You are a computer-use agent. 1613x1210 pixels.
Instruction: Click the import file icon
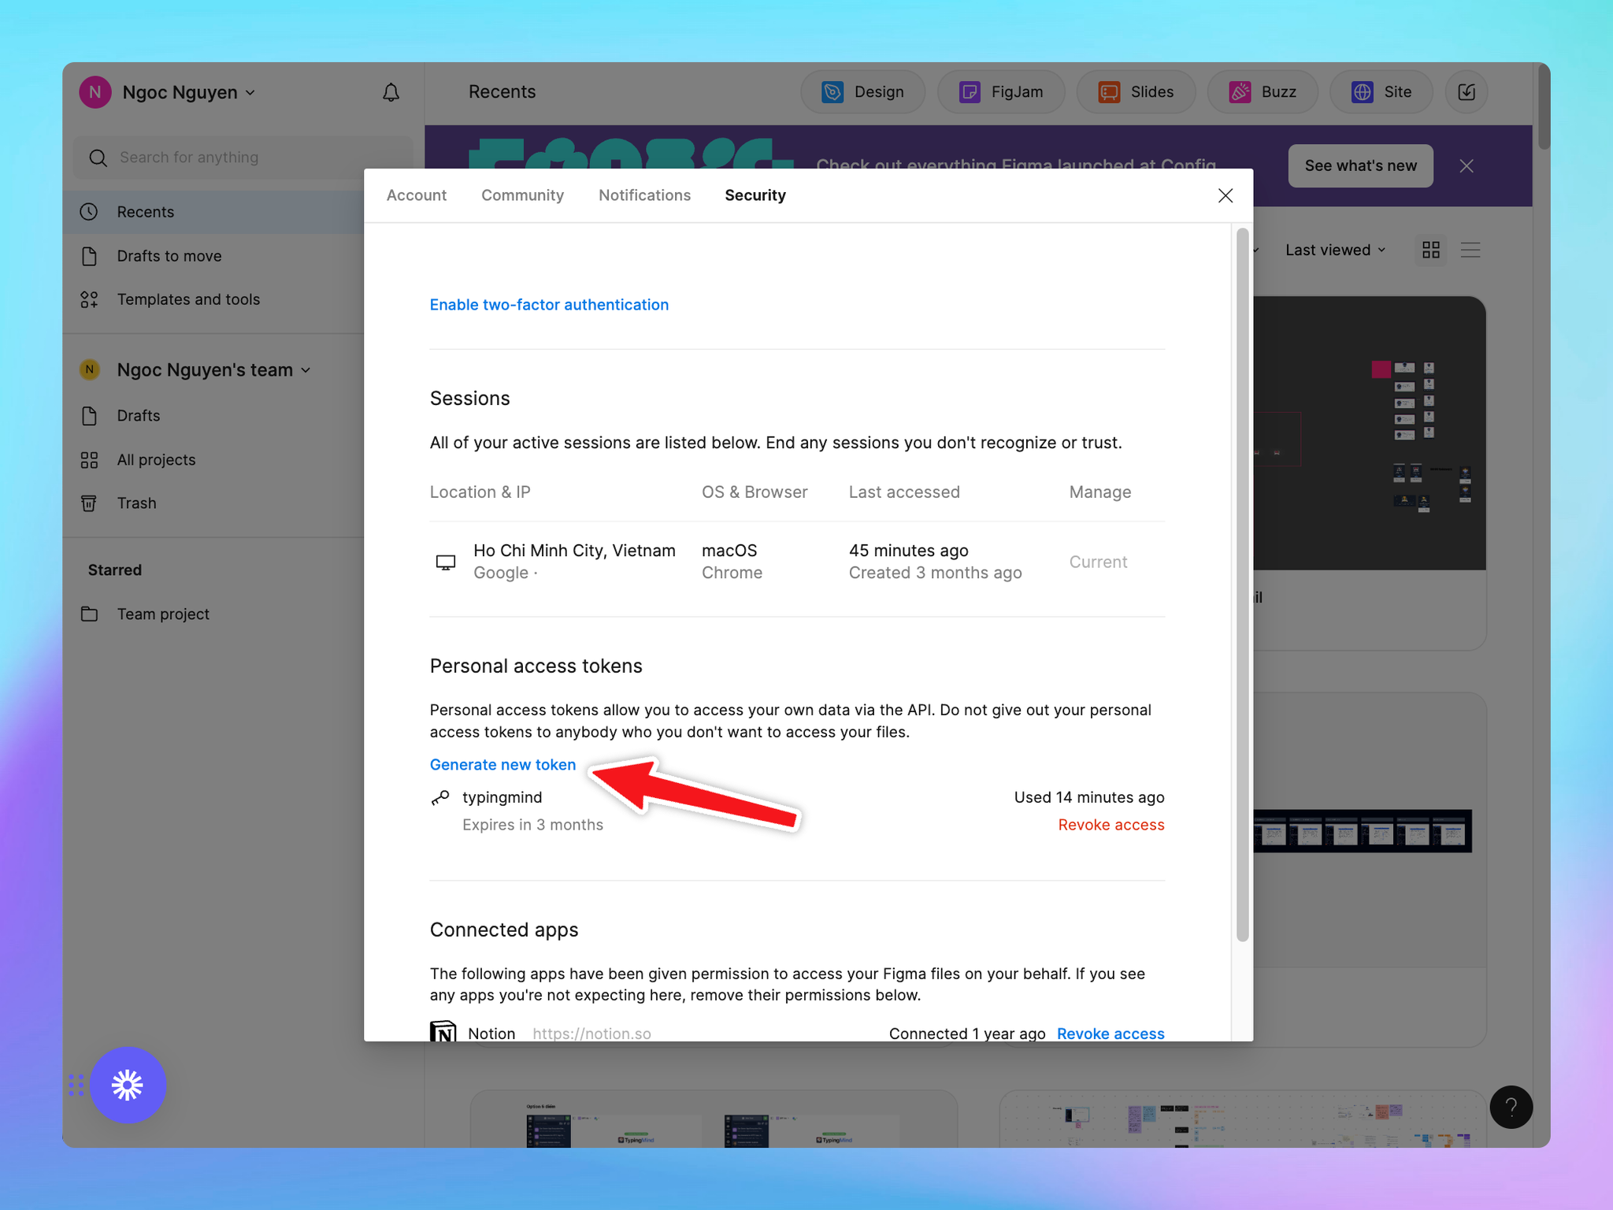(1466, 92)
